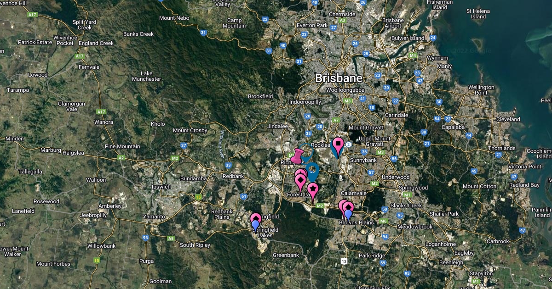Screen dimensions: 552x289
Task: Select the Mount Nebo label
Action: tap(174, 18)
